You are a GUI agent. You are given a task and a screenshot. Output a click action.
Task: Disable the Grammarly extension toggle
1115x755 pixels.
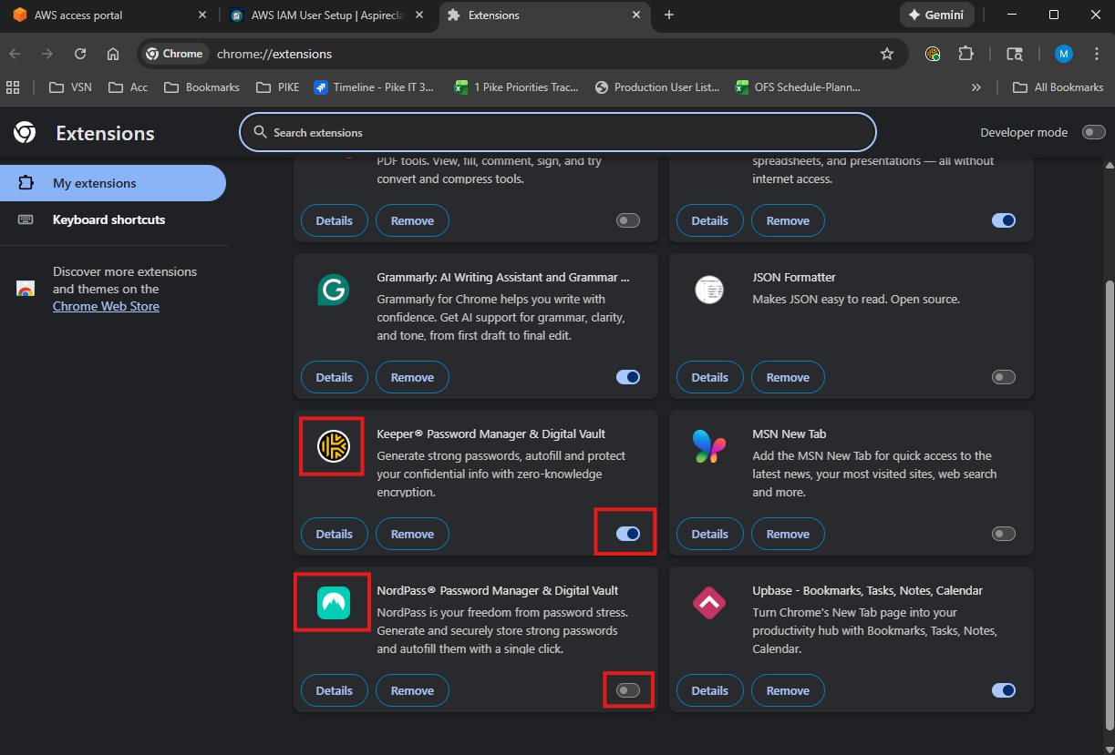pos(628,377)
